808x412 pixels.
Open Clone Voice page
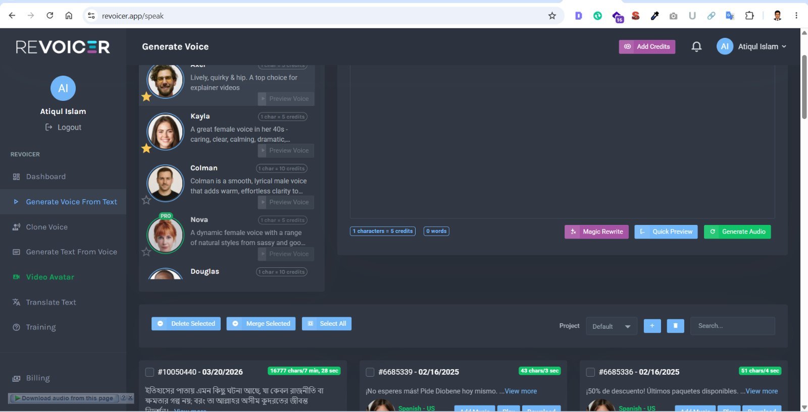46,227
